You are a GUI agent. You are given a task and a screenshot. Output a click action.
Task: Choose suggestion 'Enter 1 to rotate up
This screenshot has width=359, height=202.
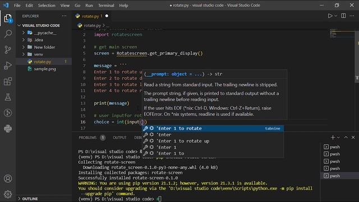click(x=213, y=141)
